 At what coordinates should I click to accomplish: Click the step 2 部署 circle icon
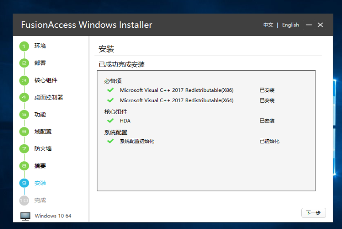(x=24, y=63)
